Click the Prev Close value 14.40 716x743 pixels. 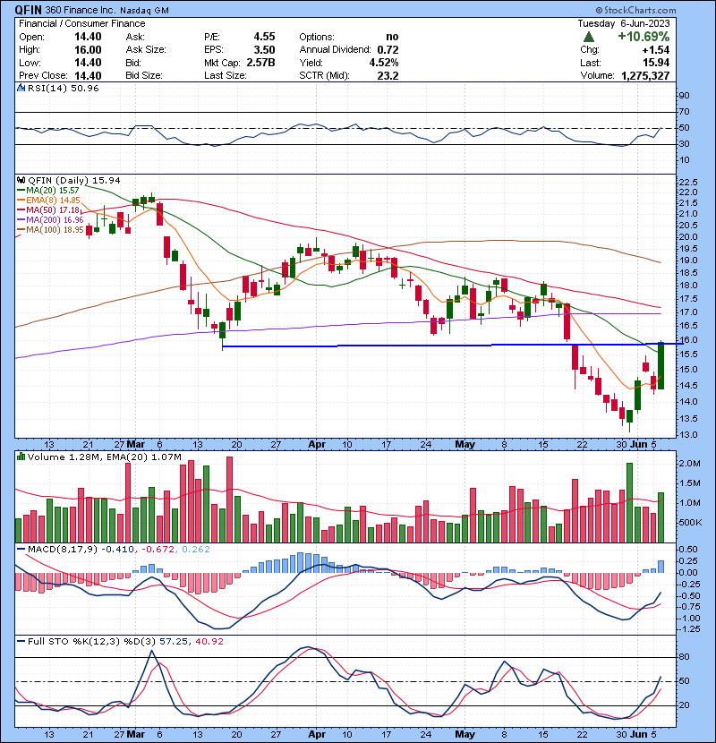click(x=88, y=76)
